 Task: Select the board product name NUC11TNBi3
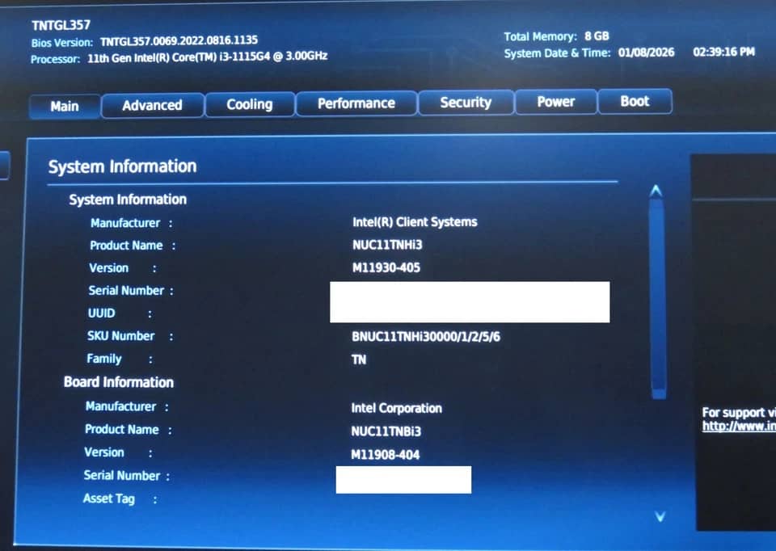pos(386,431)
